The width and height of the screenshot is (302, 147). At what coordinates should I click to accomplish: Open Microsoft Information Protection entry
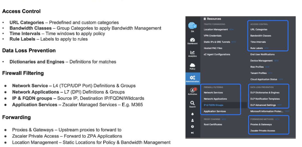pyautogui.click(x=267, y=111)
